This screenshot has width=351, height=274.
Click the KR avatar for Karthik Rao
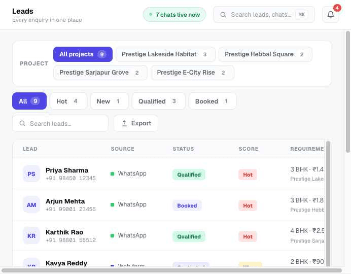coord(31,235)
